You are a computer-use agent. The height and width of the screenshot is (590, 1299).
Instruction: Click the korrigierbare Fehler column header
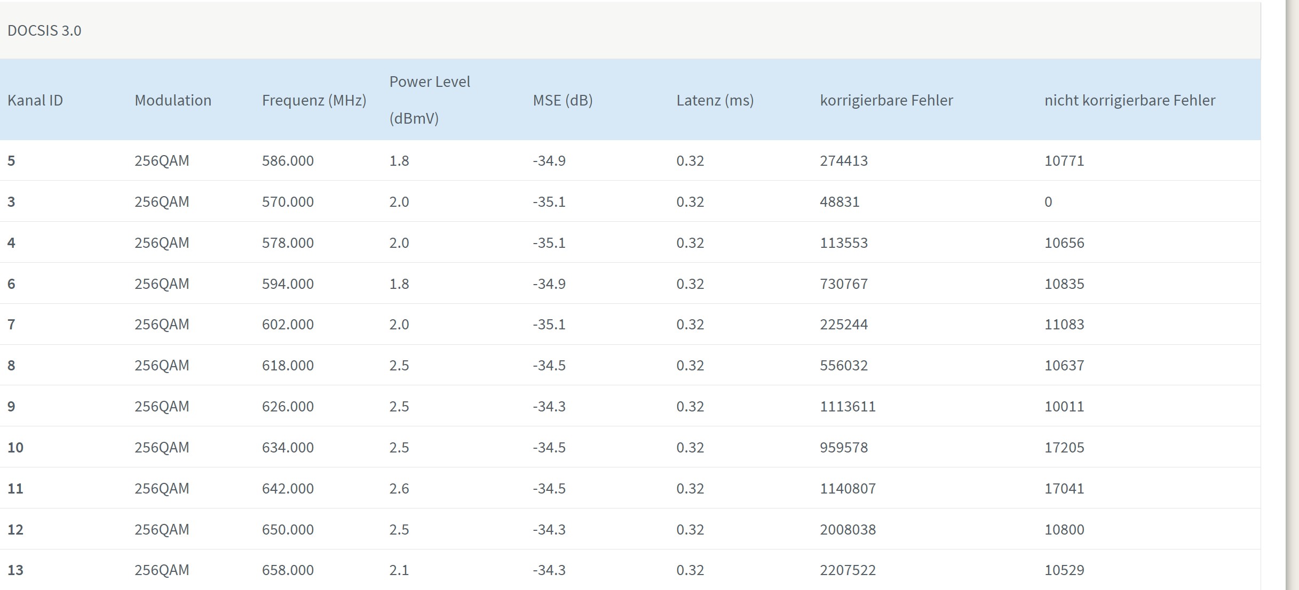(886, 100)
